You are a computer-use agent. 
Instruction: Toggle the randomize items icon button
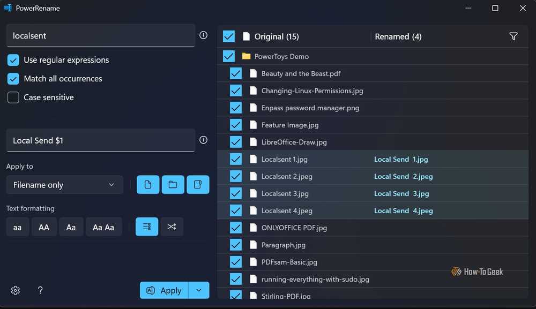point(172,227)
